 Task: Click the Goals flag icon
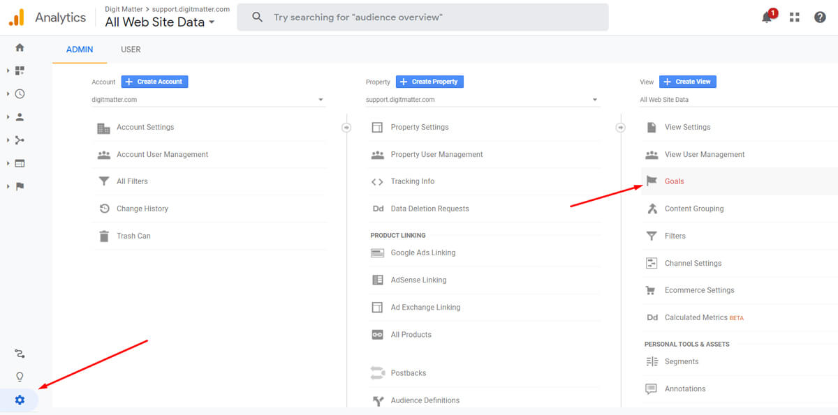(652, 181)
